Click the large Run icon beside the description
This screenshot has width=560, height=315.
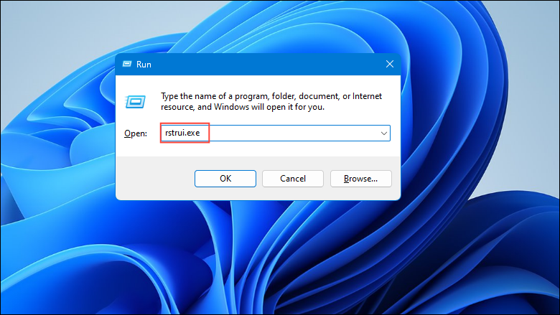136,102
